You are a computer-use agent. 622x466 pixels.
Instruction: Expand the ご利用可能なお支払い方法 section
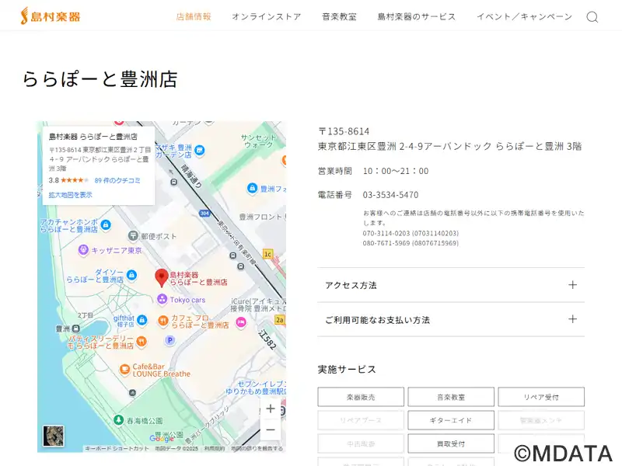click(x=451, y=319)
